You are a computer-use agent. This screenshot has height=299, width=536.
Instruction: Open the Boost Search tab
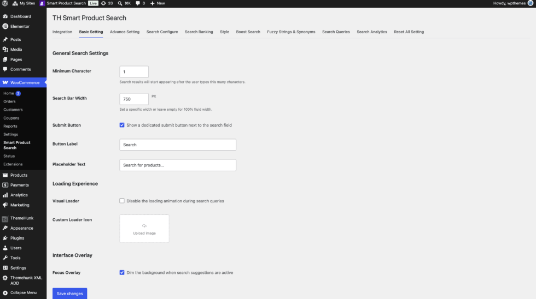tap(248, 32)
